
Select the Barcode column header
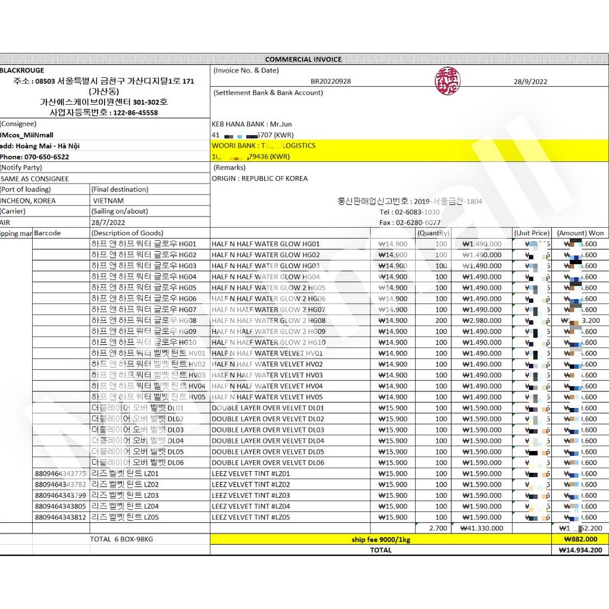click(x=48, y=233)
